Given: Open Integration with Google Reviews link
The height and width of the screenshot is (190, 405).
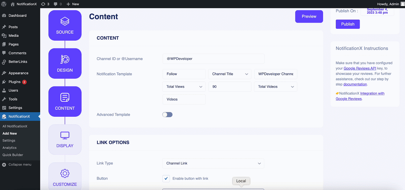Looking at the screenshot, I should click(x=360, y=96).
